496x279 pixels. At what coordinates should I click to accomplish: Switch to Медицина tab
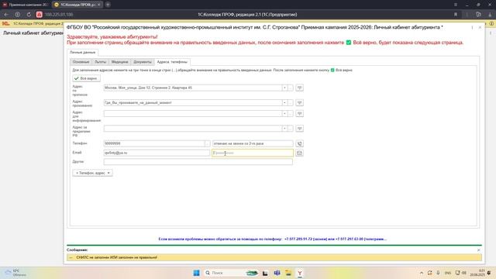(119, 62)
